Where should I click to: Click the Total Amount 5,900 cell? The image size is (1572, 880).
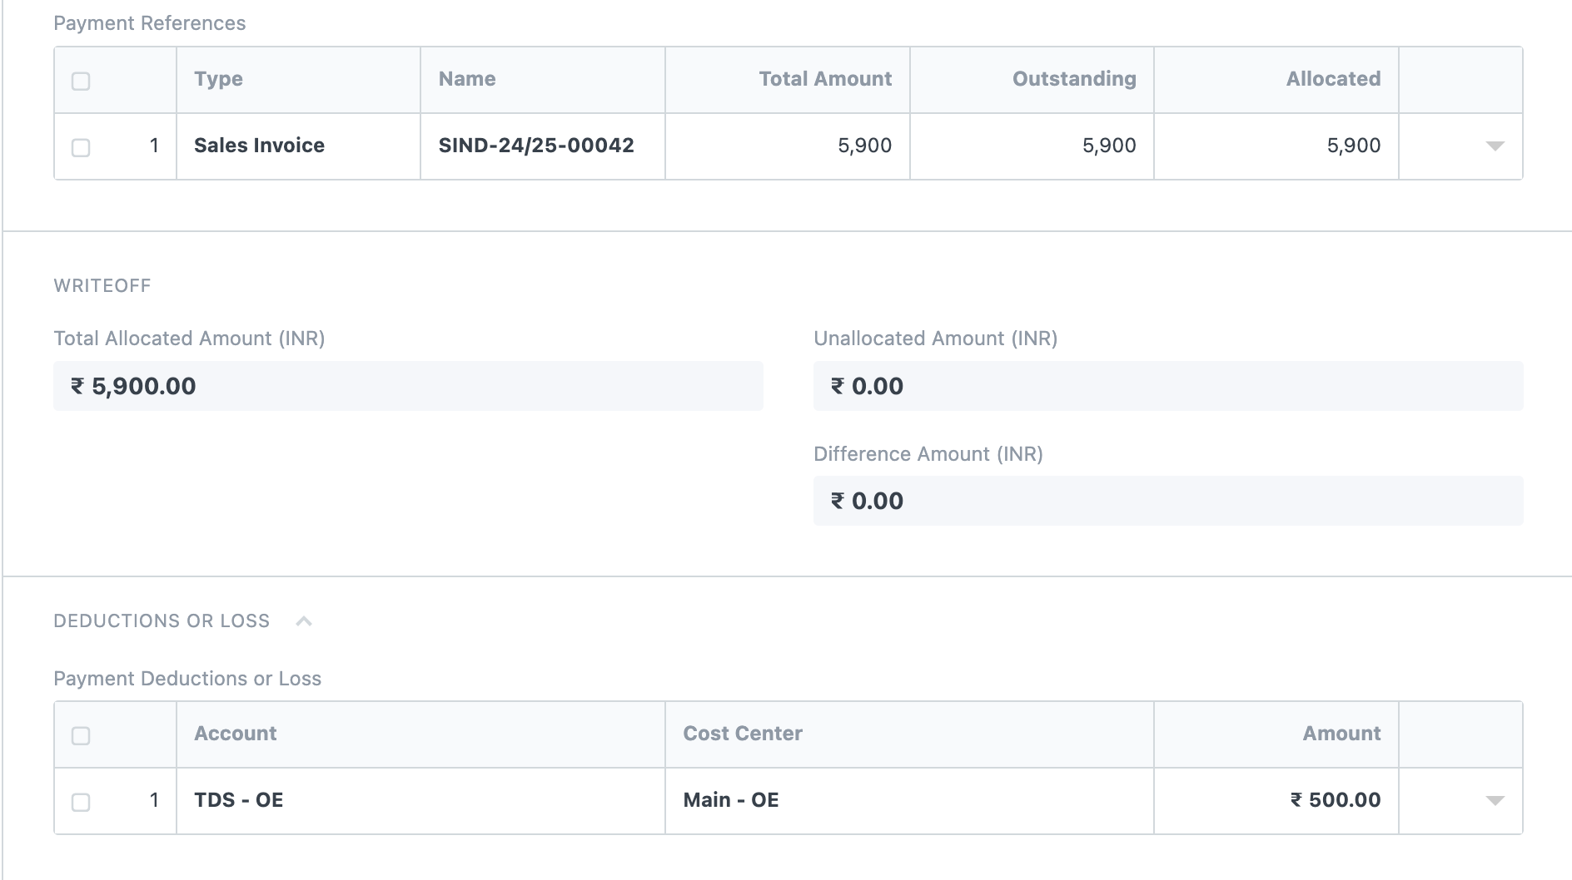coord(787,146)
